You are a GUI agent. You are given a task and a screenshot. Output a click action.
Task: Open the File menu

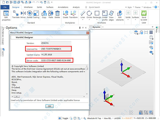pos(5,7)
